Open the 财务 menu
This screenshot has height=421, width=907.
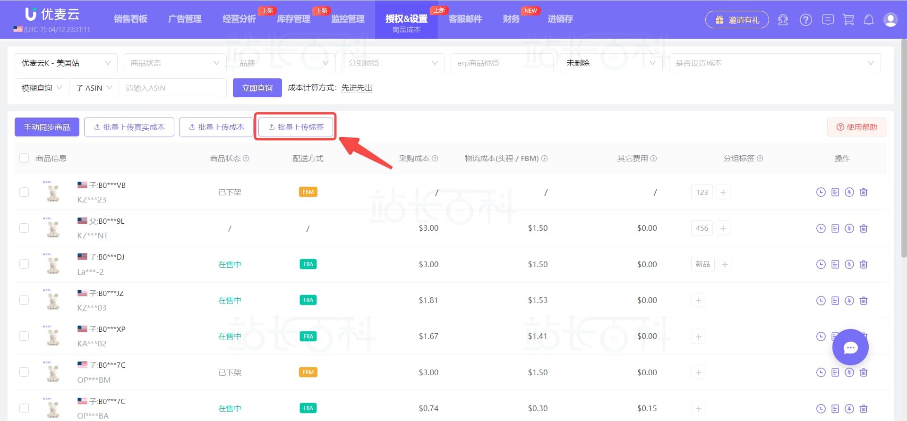[511, 19]
